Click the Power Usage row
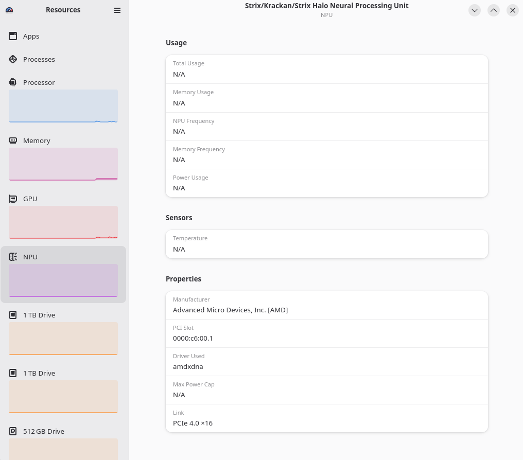The width and height of the screenshot is (523, 460). (x=327, y=183)
